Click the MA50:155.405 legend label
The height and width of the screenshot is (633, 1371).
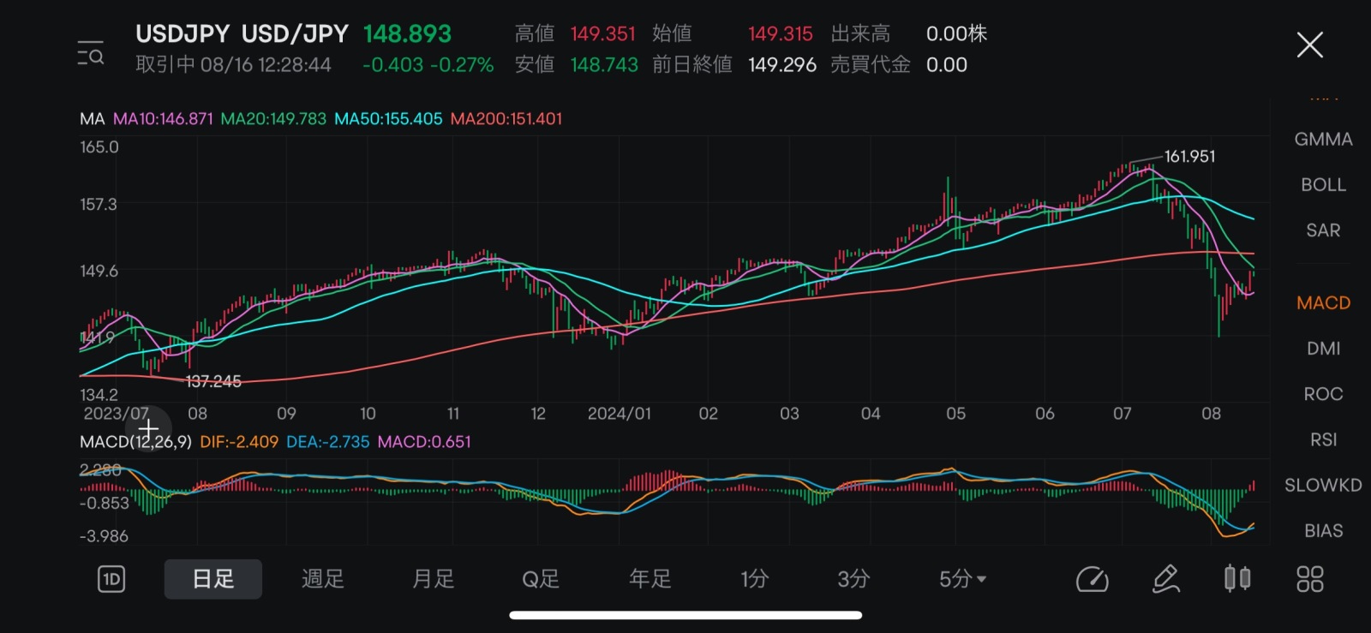tap(388, 119)
